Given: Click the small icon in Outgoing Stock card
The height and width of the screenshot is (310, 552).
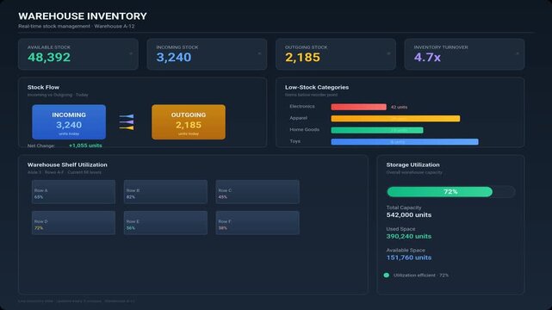Looking at the screenshot, I should coord(388,54).
